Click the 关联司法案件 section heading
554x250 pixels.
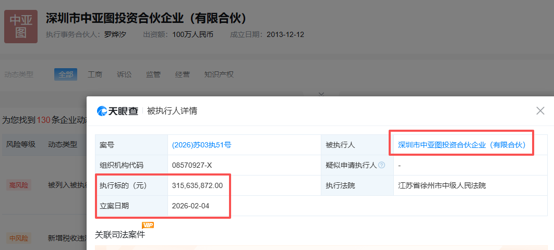[120, 235]
